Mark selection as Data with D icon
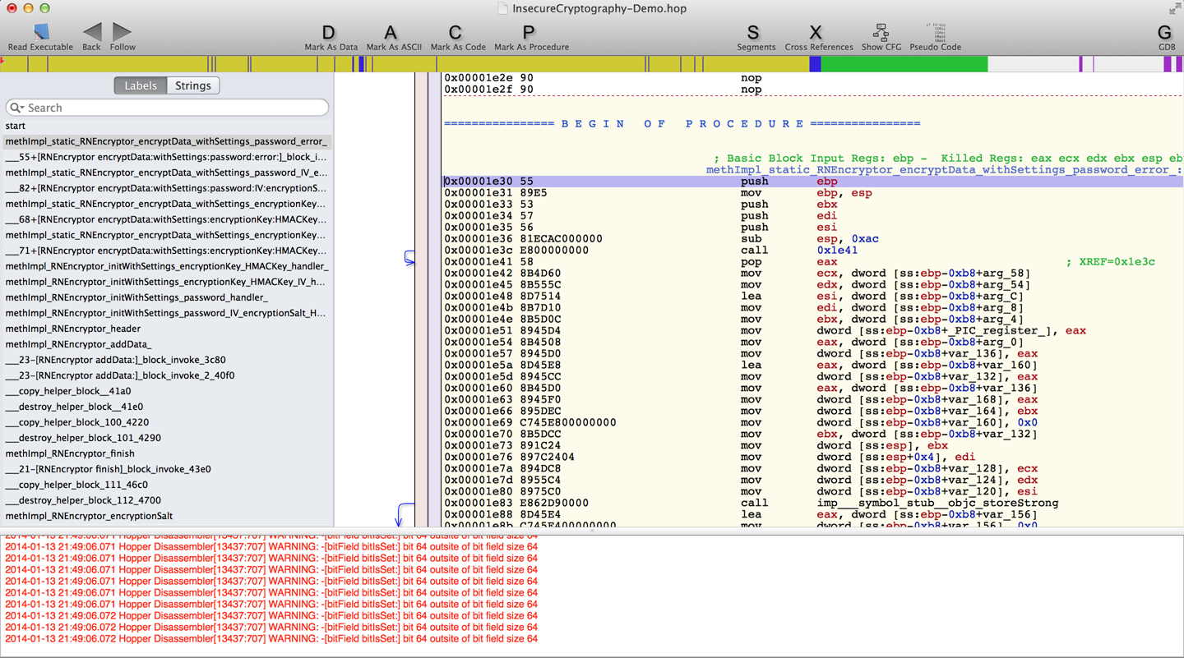The width and height of the screenshot is (1184, 658). pyautogui.click(x=329, y=33)
